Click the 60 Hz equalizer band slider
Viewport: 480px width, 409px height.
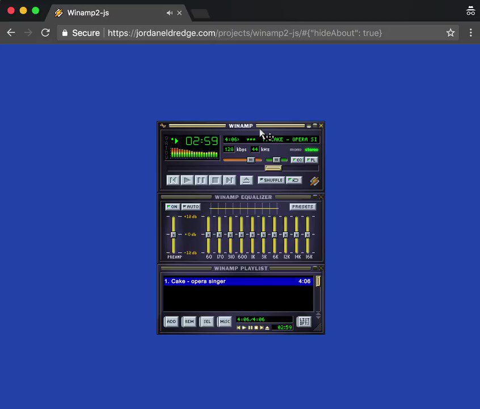coord(208,235)
